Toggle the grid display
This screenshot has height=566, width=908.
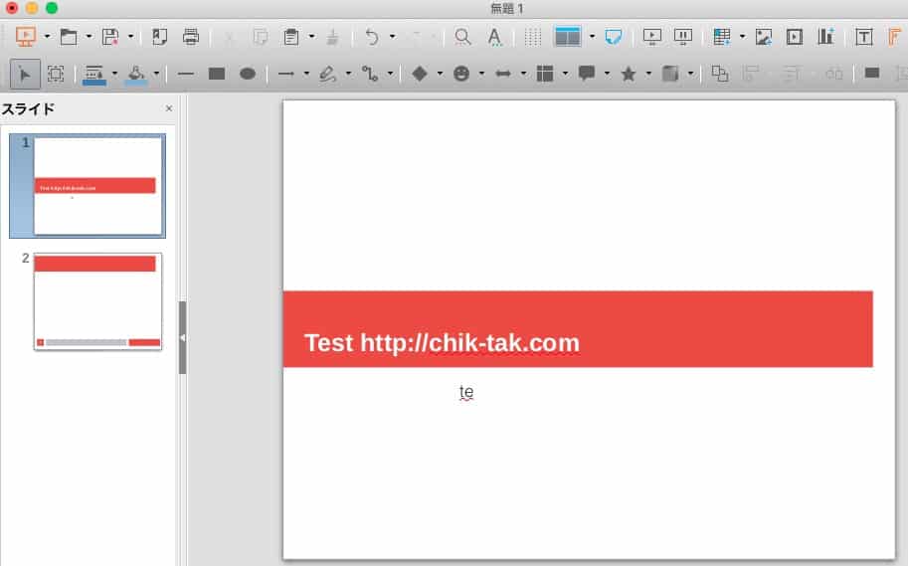[532, 37]
